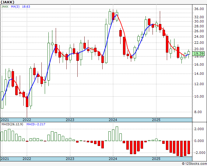
Task: Click the 22.00 price axis label
Action: 199,43
